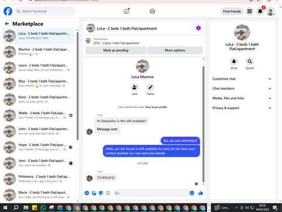Click the Name pencil icon
The image size is (282, 212).
[151, 87]
